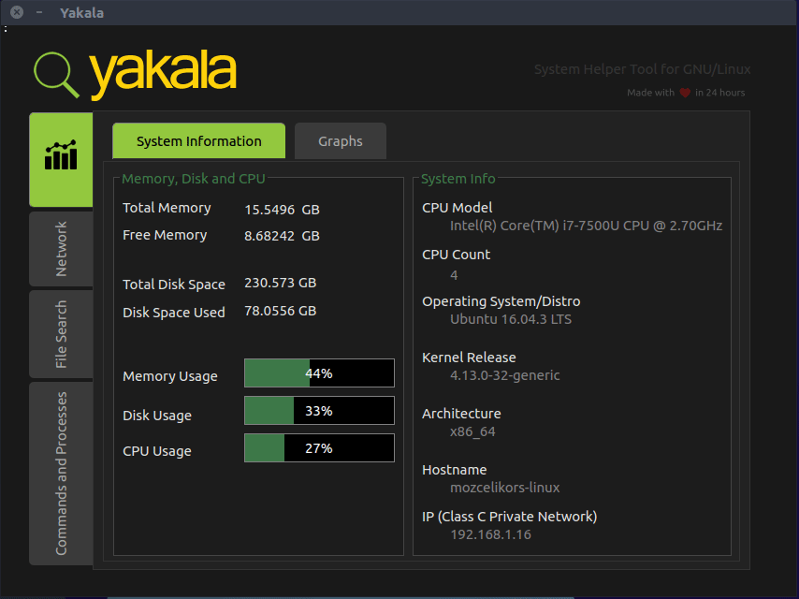Click the CPU Count heading

tap(456, 255)
